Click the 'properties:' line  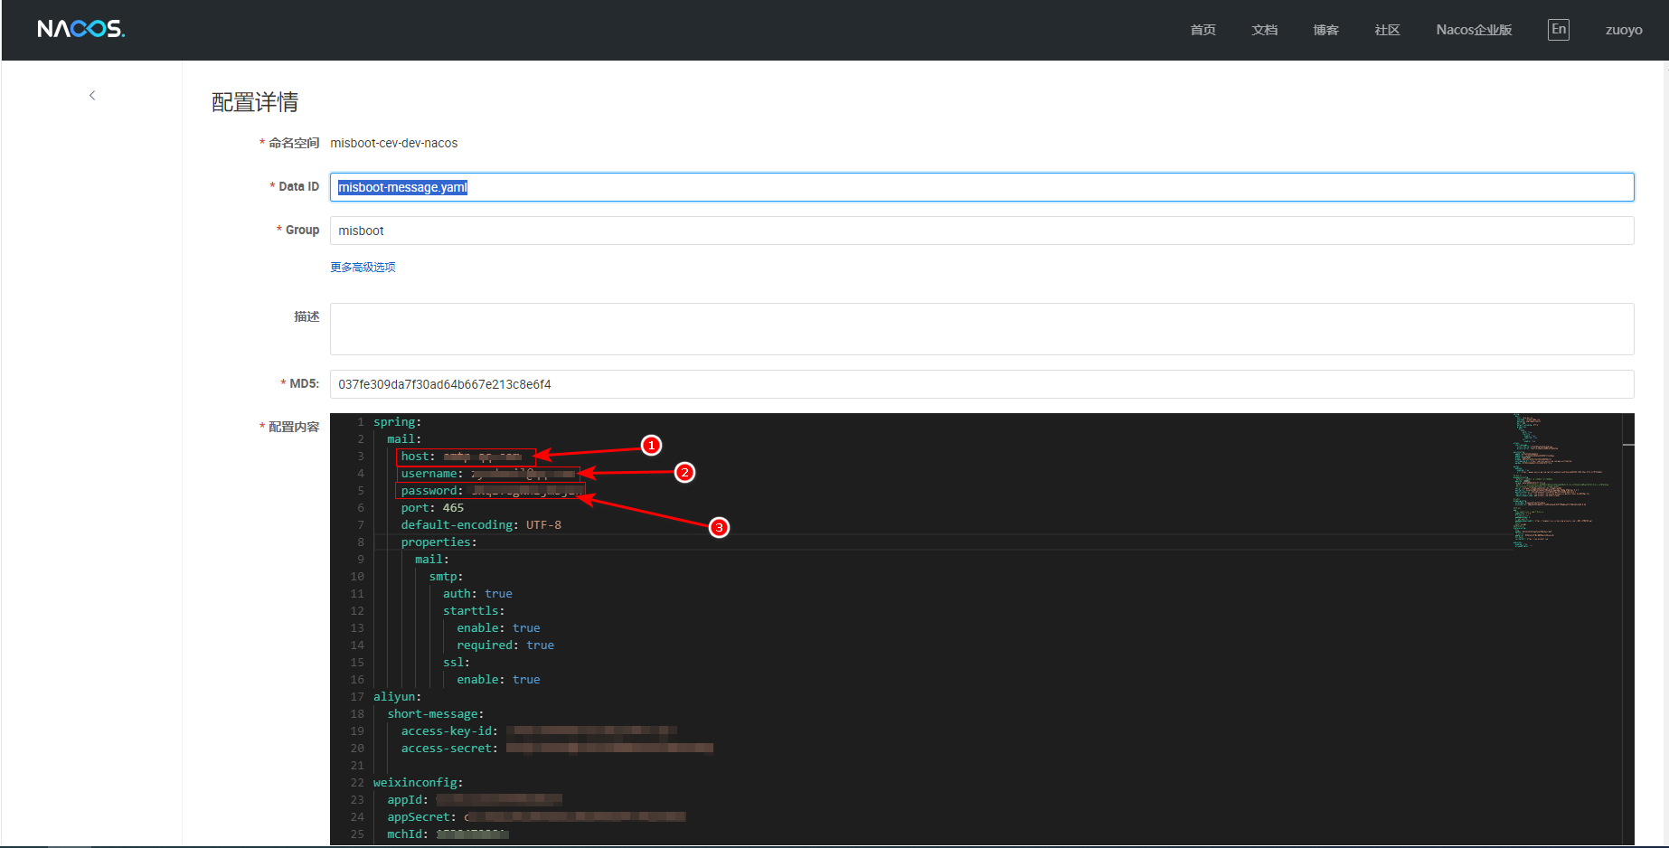pyautogui.click(x=438, y=542)
